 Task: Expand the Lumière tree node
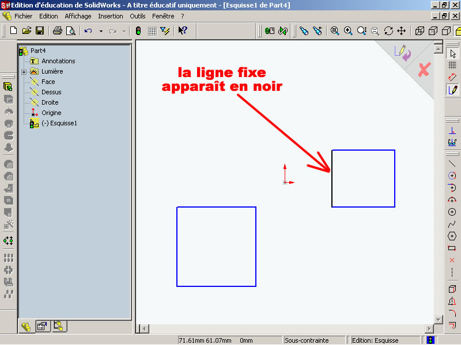(x=24, y=72)
